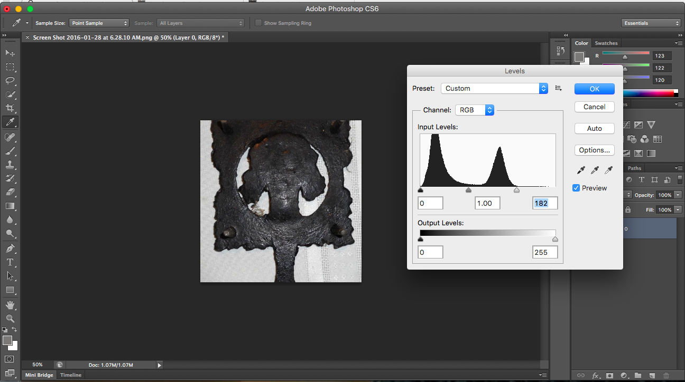Enable Show Sampling Ring checkbox
Viewport: 685px width, 382px height.
(258, 23)
